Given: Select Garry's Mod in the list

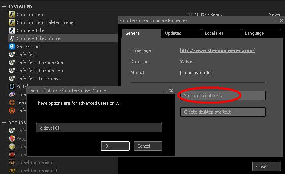Looking at the screenshot, I should [x=28, y=46].
